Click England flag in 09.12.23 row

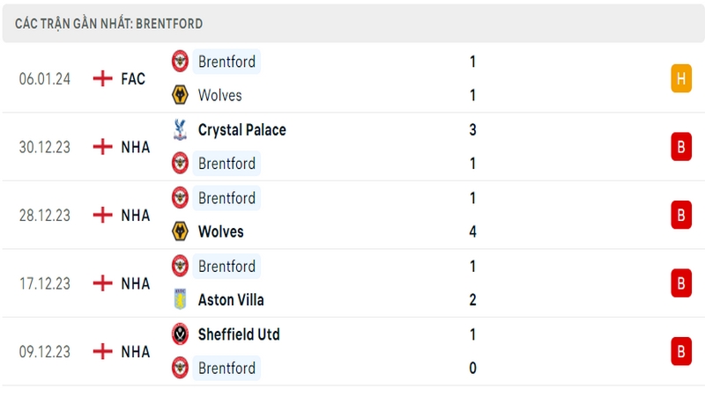[102, 351]
